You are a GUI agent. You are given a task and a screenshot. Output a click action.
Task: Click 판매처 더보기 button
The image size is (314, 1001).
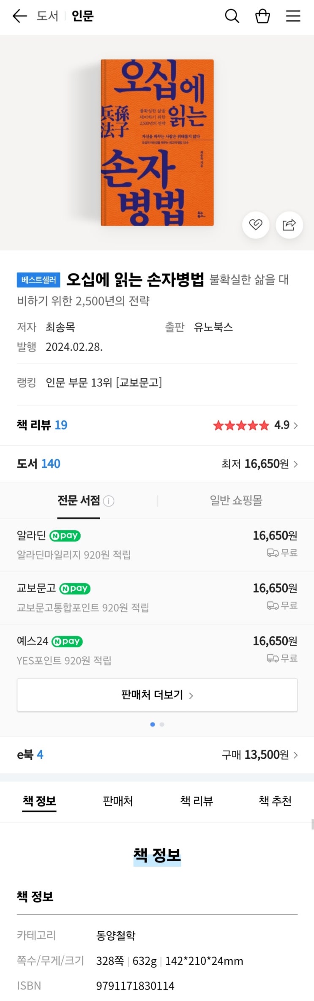click(157, 695)
